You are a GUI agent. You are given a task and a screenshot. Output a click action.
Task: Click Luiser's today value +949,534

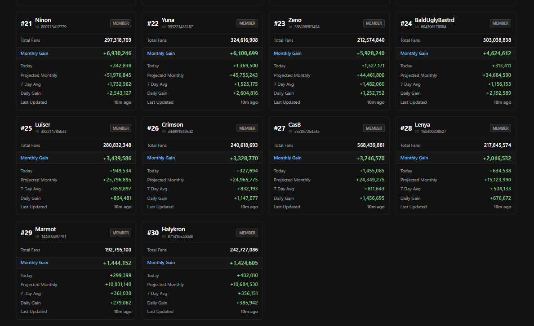click(x=120, y=171)
